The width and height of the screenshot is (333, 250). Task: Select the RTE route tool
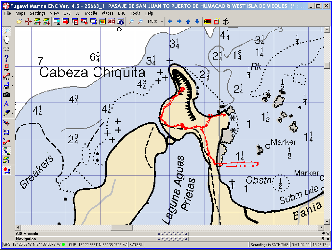6,76
